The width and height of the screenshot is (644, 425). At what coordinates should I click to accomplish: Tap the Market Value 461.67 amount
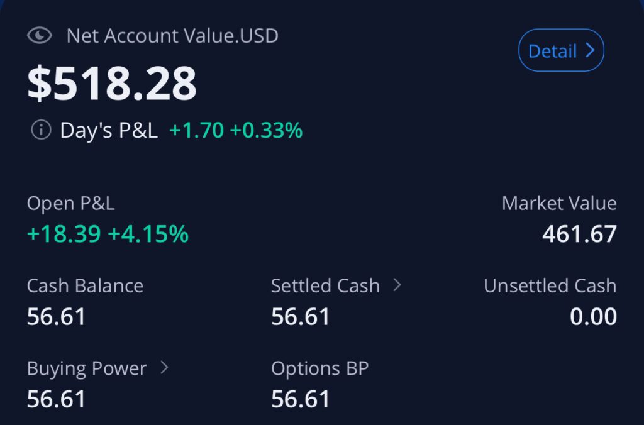(579, 234)
